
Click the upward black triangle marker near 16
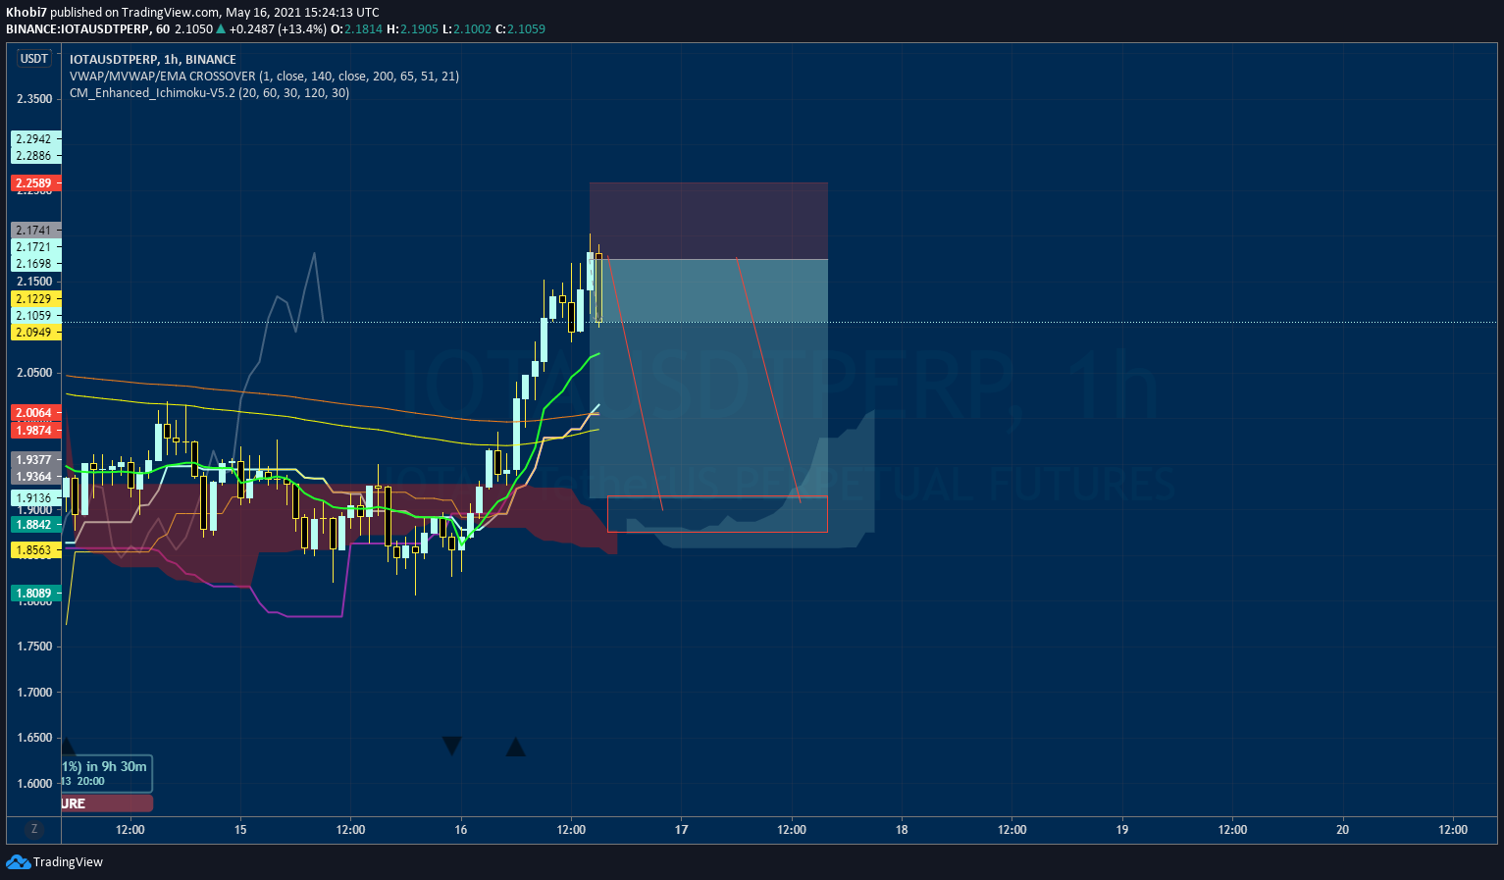point(515,748)
